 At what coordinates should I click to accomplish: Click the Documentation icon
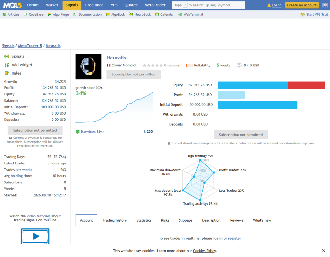pos(75,14)
